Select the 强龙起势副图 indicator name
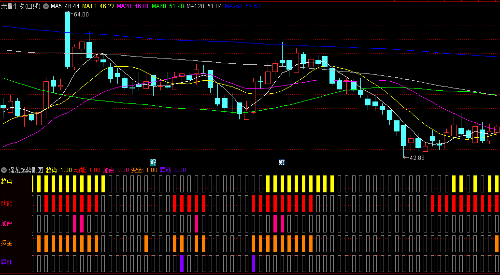The width and height of the screenshot is (500, 275). (26, 170)
